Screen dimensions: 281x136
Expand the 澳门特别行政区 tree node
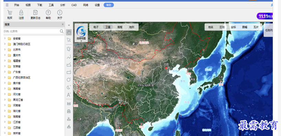click(5, 44)
